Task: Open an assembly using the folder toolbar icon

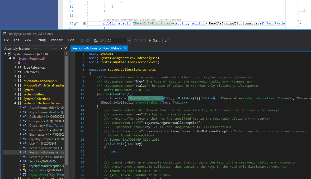Action: [x=96, y=40]
